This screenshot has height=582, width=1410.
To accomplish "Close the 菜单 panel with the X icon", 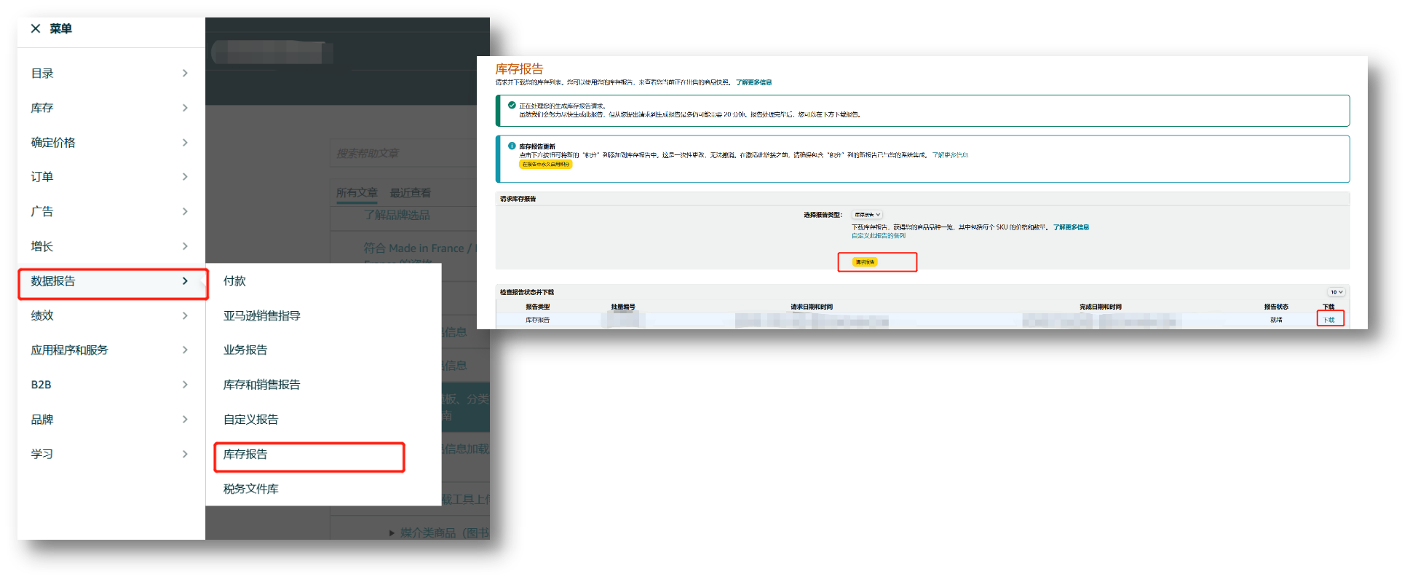I will (36, 28).
